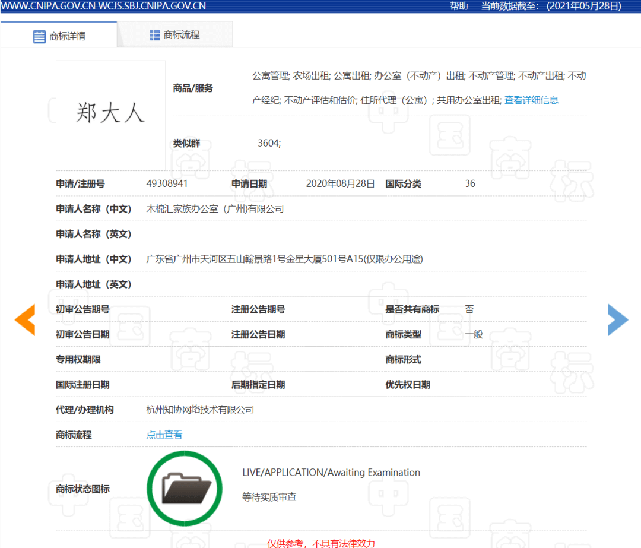Select applicant name 木棉汇家族办公室（广州)有限公司

tap(215, 209)
